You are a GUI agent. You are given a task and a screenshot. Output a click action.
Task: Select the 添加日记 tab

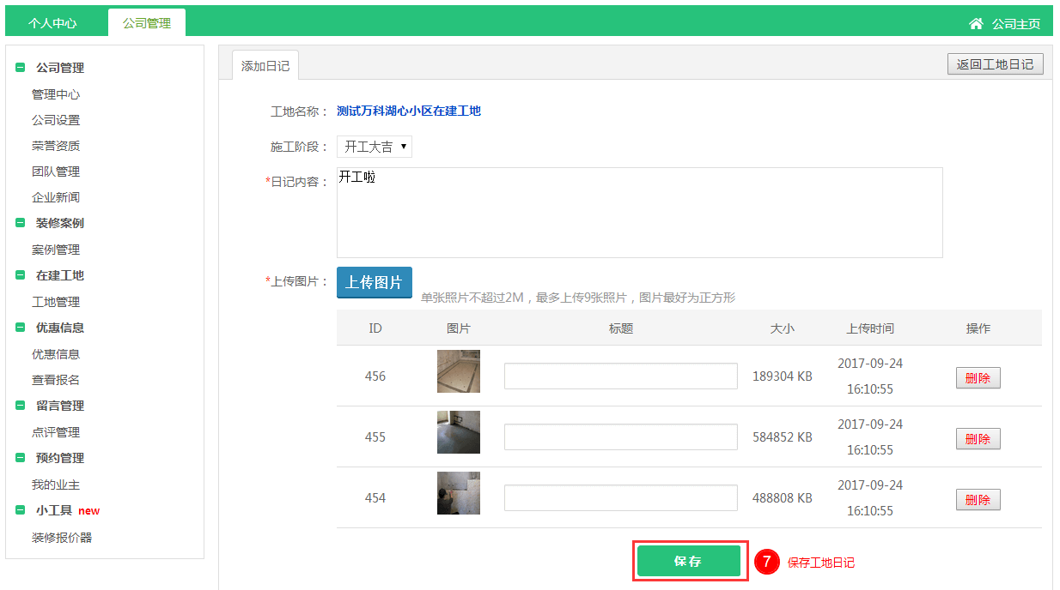pyautogui.click(x=265, y=66)
